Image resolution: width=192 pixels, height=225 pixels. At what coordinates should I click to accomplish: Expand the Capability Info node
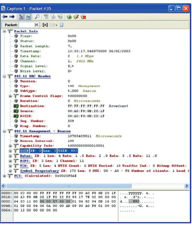[x=10, y=146]
